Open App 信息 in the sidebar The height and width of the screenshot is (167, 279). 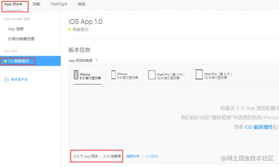[16, 29]
